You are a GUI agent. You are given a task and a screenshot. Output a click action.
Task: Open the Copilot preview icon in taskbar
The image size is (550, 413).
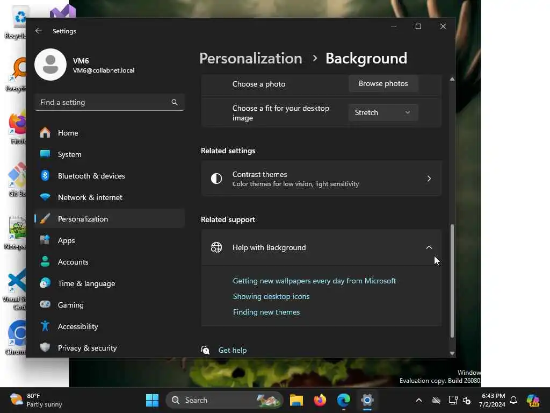[533, 400]
